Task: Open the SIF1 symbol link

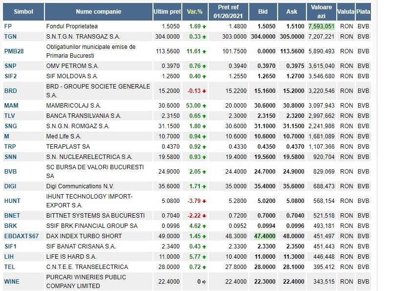Action: click(x=11, y=246)
